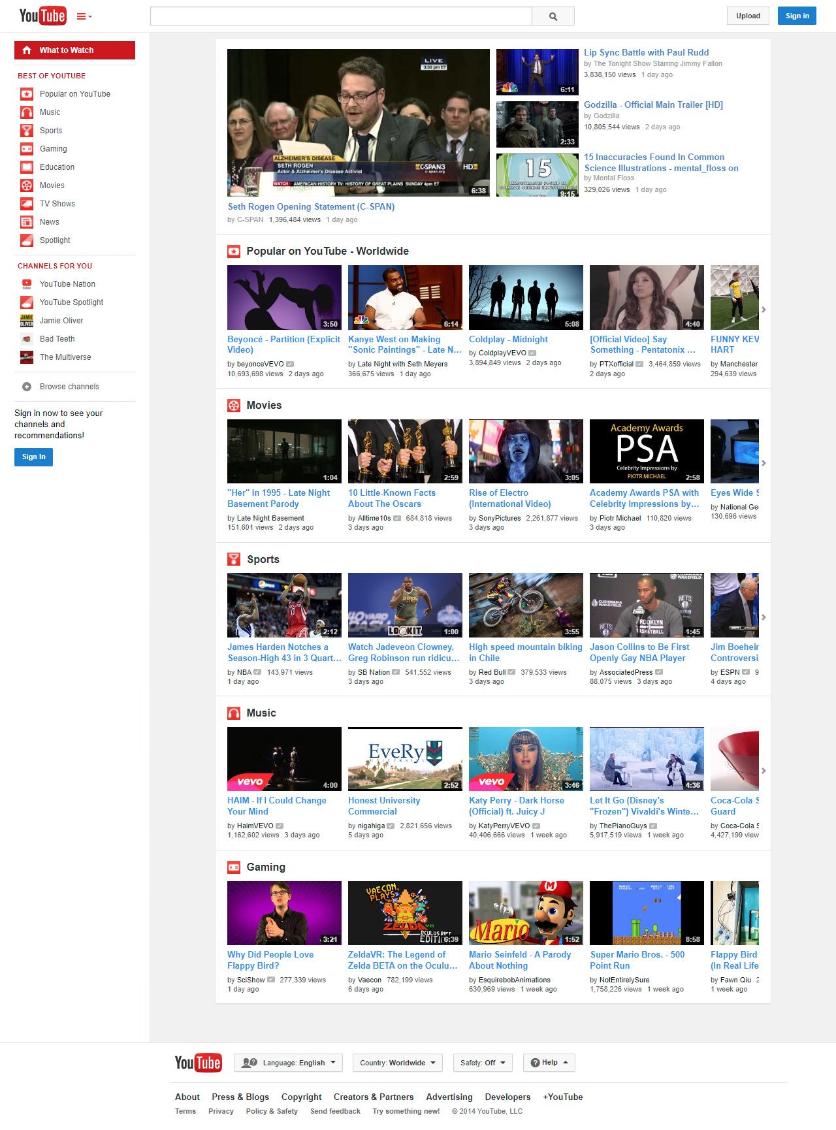The height and width of the screenshot is (1130, 836).
Task: Open the News sidebar item
Action: point(74,222)
